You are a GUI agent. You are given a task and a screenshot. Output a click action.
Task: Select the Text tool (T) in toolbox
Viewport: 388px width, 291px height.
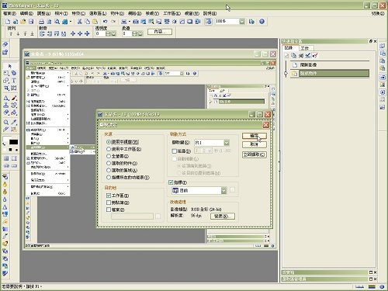tap(14, 81)
